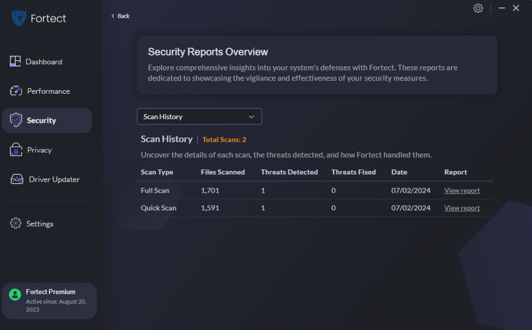532x330 pixels.
Task: Click the Fortect shield logo
Action: (19, 18)
